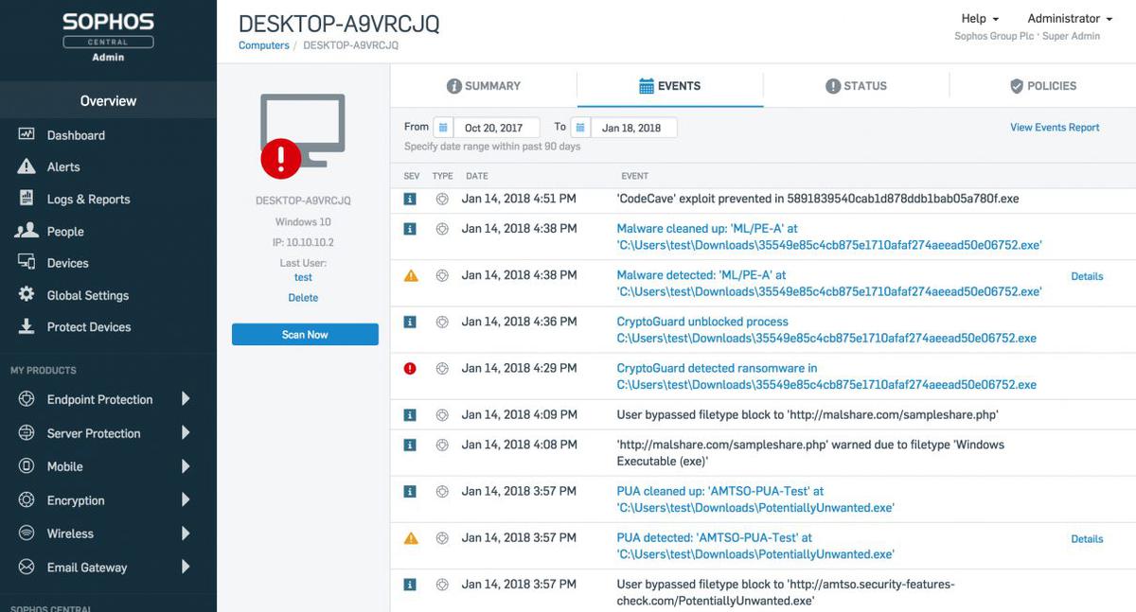Open the Policies tab
This screenshot has width=1136, height=612.
(x=1042, y=86)
